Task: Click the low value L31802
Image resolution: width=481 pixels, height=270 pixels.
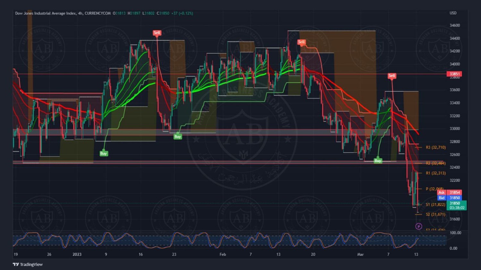Action: pyautogui.click(x=148, y=13)
